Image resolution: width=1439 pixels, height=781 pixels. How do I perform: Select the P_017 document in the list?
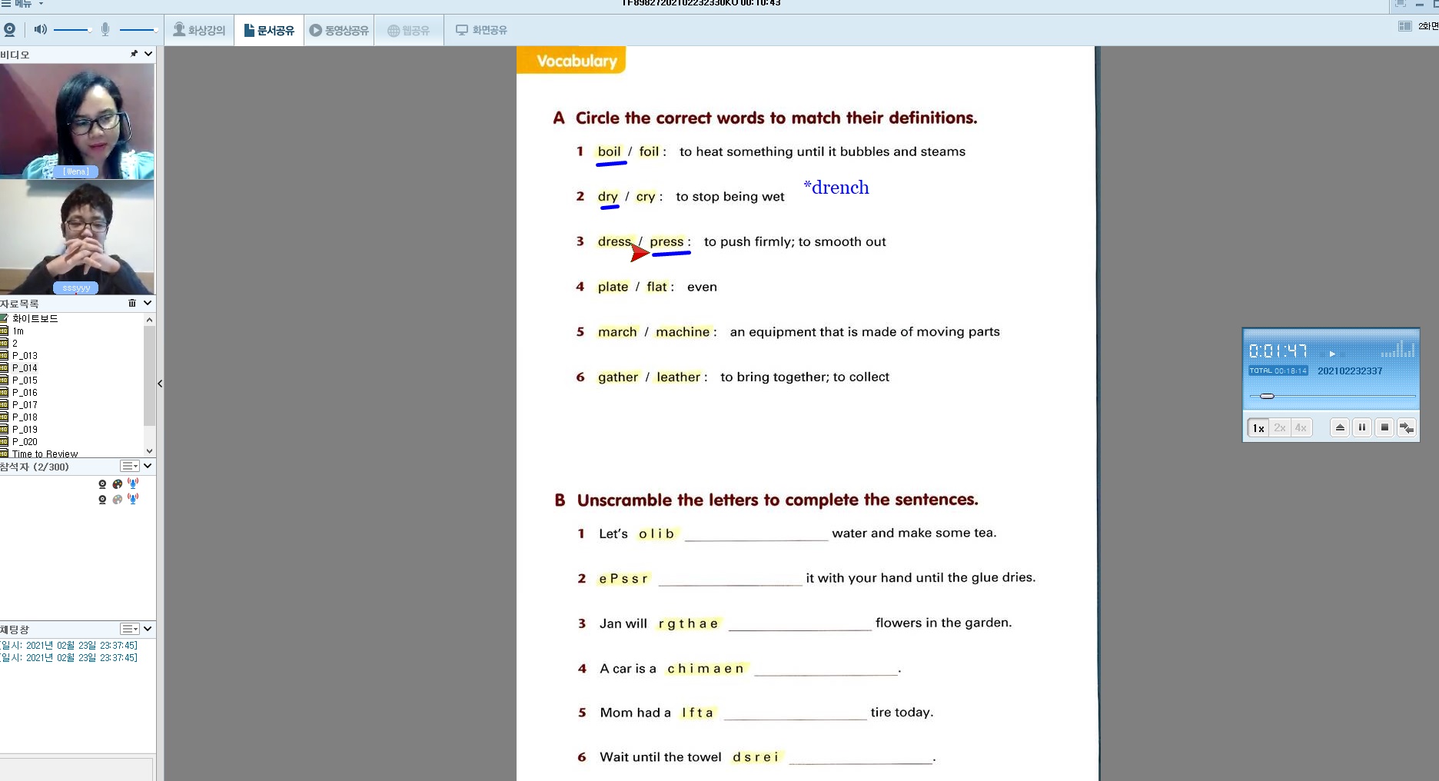(x=25, y=404)
